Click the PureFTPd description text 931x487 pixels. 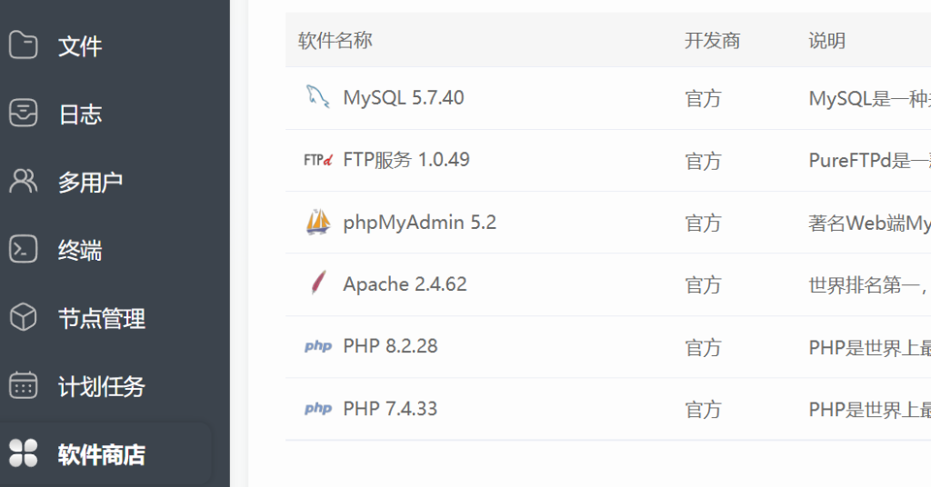[x=870, y=160]
